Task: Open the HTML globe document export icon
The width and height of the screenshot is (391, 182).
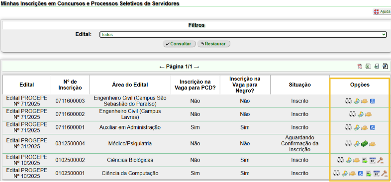Action: click(x=385, y=66)
